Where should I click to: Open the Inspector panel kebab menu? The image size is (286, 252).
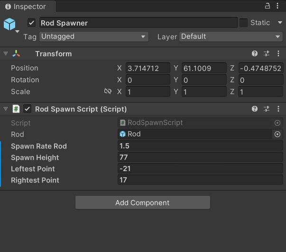278,6
